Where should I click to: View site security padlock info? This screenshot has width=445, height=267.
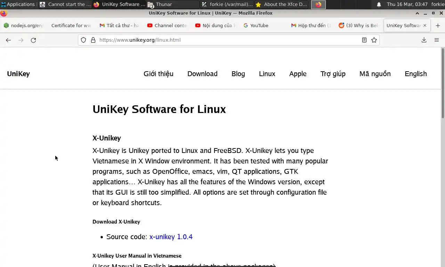93,40
